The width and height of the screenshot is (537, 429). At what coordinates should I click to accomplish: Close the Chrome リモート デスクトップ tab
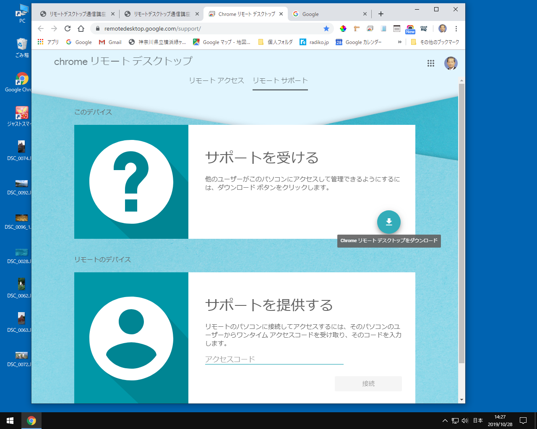coord(281,14)
